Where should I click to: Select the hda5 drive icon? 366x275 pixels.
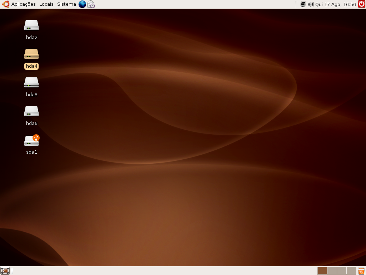[x=31, y=82]
